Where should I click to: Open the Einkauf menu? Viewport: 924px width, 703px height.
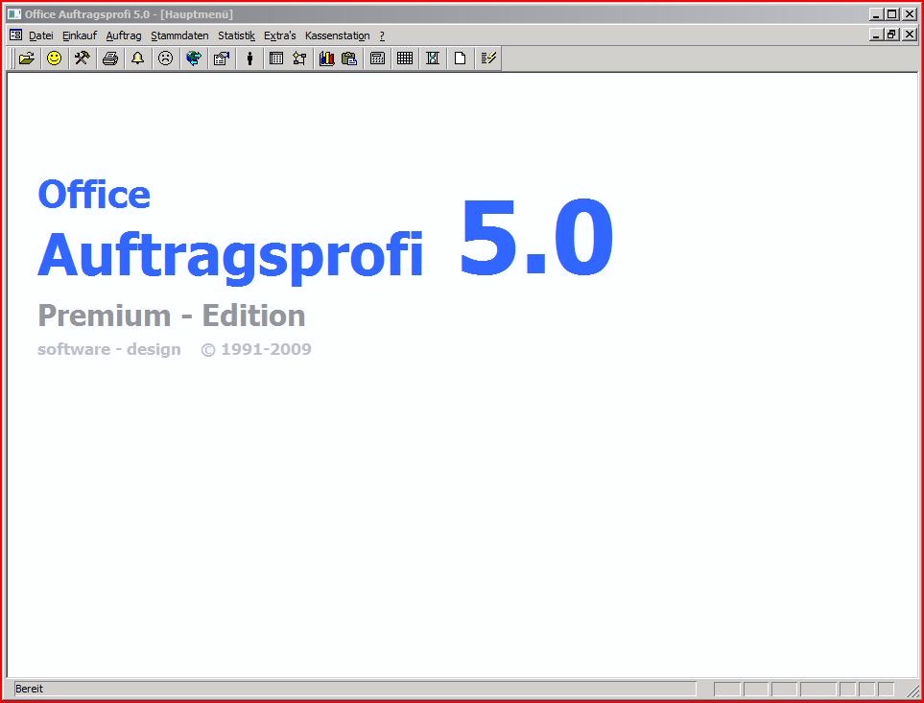(80, 35)
